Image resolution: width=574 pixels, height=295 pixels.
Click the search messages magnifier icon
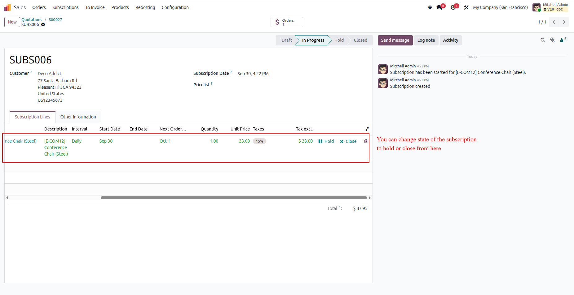543,40
